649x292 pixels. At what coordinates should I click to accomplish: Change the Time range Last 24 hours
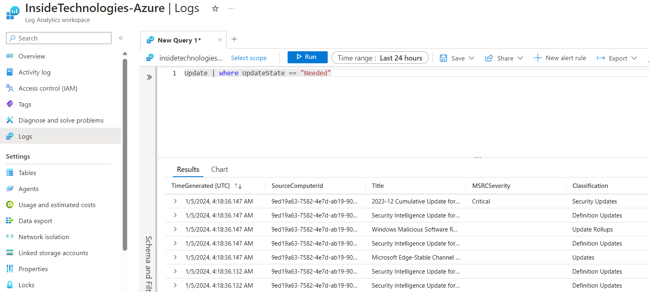pyautogui.click(x=380, y=58)
